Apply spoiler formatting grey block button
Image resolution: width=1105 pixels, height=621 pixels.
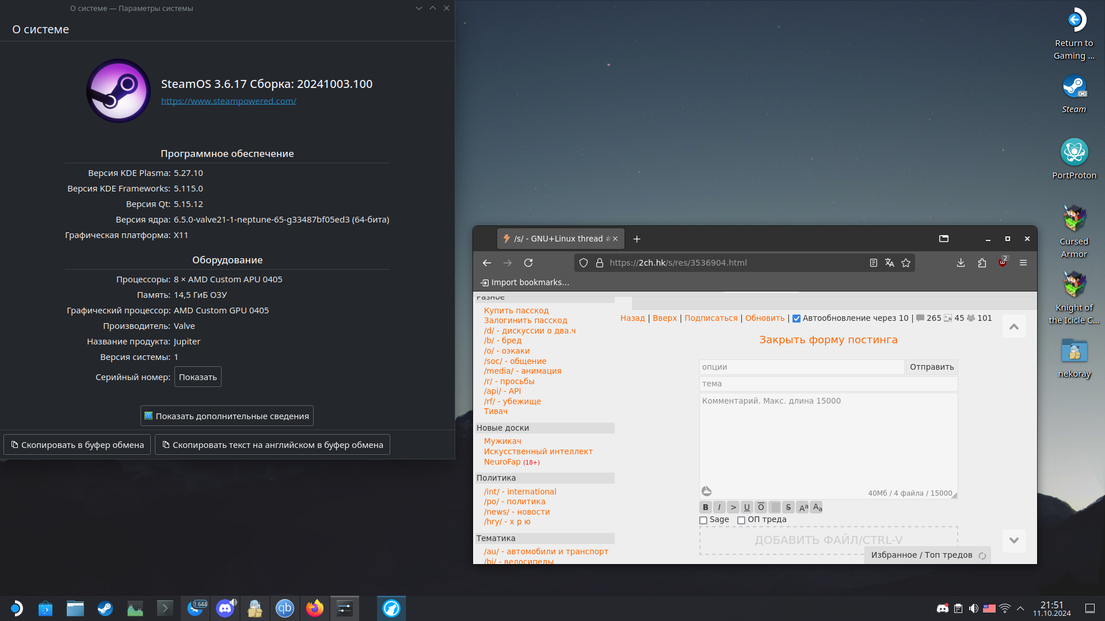[775, 507]
